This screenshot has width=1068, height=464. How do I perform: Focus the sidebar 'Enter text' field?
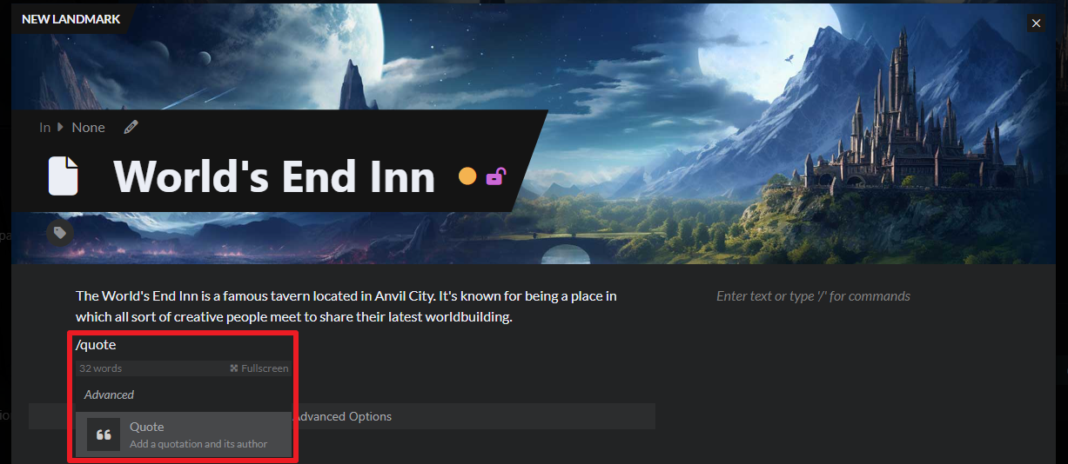[813, 295]
